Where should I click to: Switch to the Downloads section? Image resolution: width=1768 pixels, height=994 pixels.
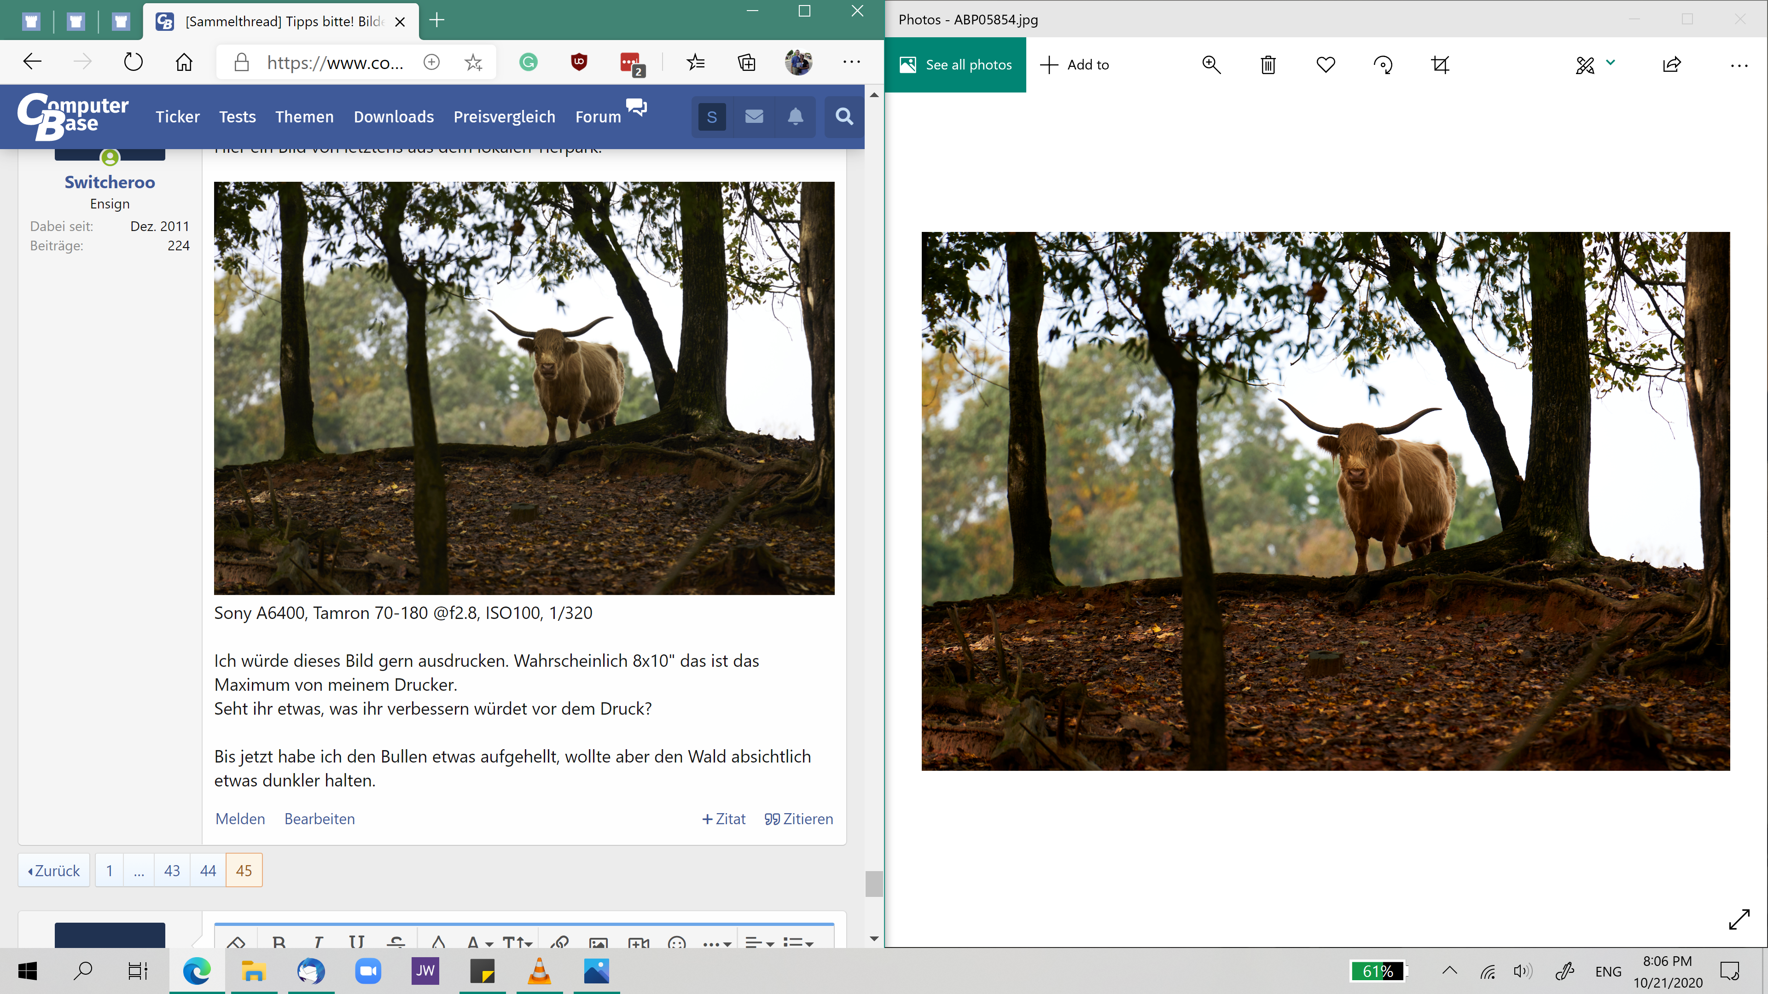click(393, 116)
